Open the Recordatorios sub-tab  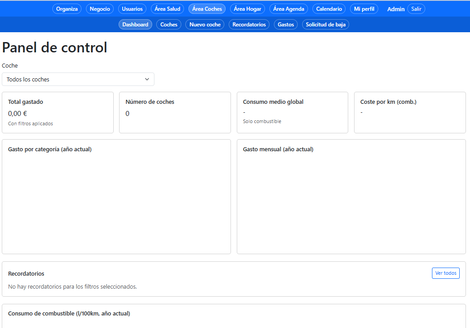click(x=249, y=25)
